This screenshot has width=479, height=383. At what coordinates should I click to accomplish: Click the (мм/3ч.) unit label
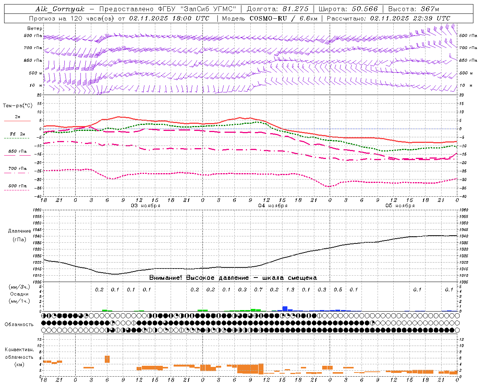[x=19, y=287]
